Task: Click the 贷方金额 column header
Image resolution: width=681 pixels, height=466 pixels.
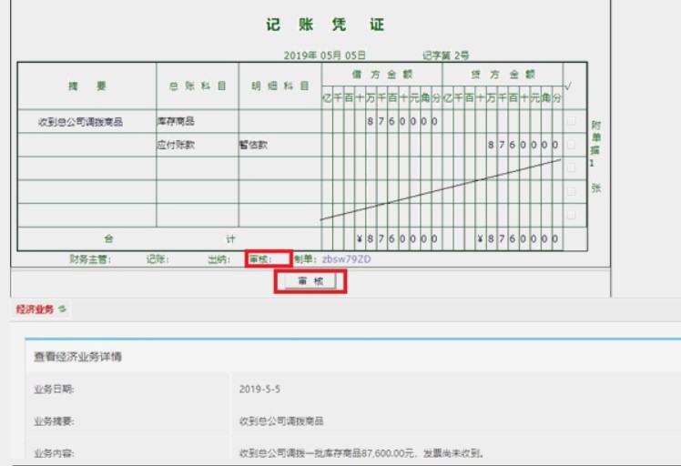Action: point(503,75)
